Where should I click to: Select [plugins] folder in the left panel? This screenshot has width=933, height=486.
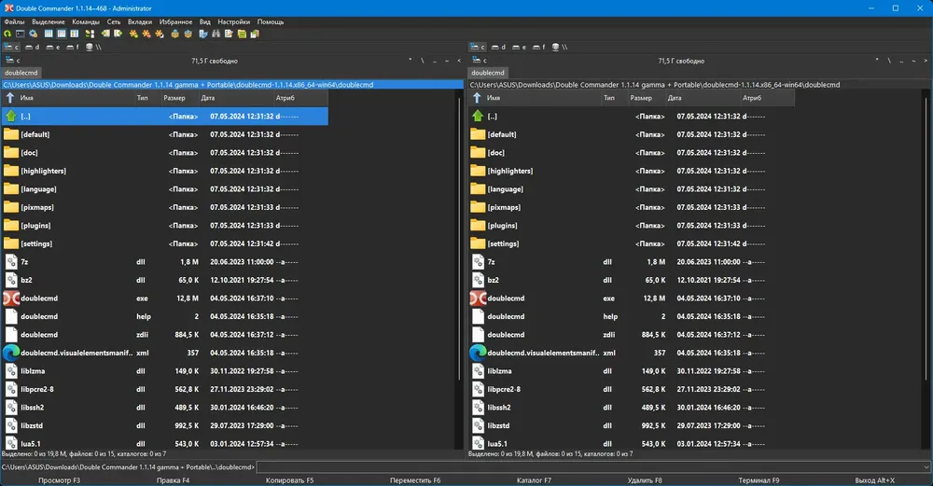pyautogui.click(x=165, y=226)
